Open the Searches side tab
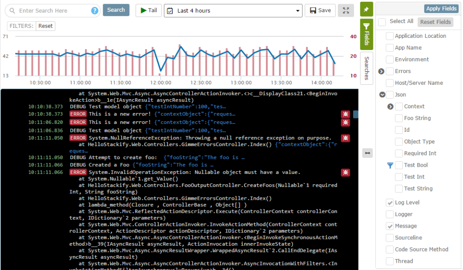Screen dimensions: 463x270 pos(367,68)
